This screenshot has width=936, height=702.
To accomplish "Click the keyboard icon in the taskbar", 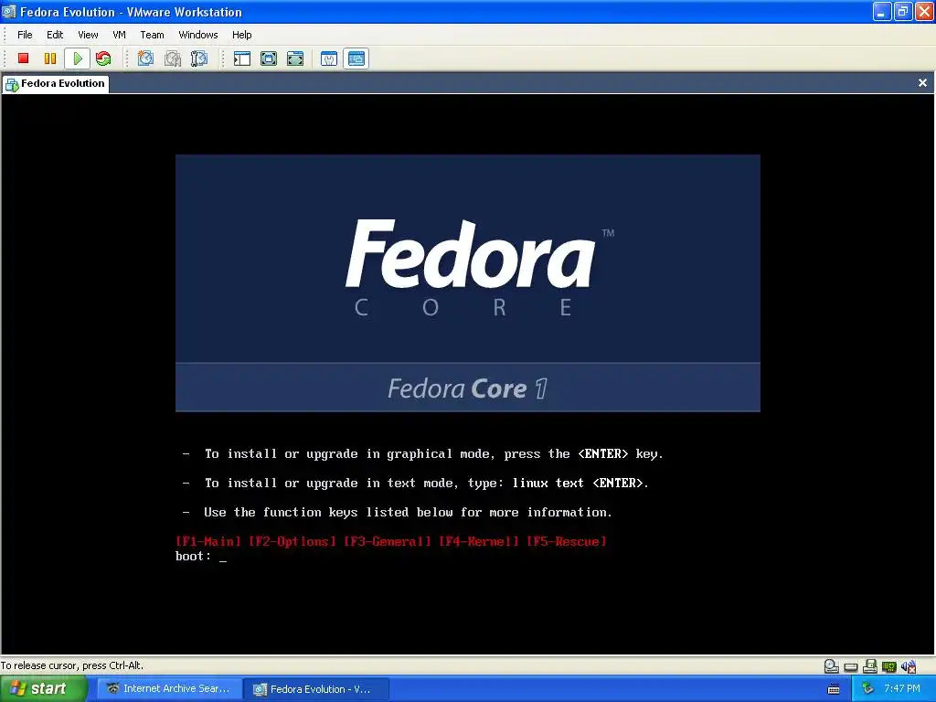I will coord(834,689).
